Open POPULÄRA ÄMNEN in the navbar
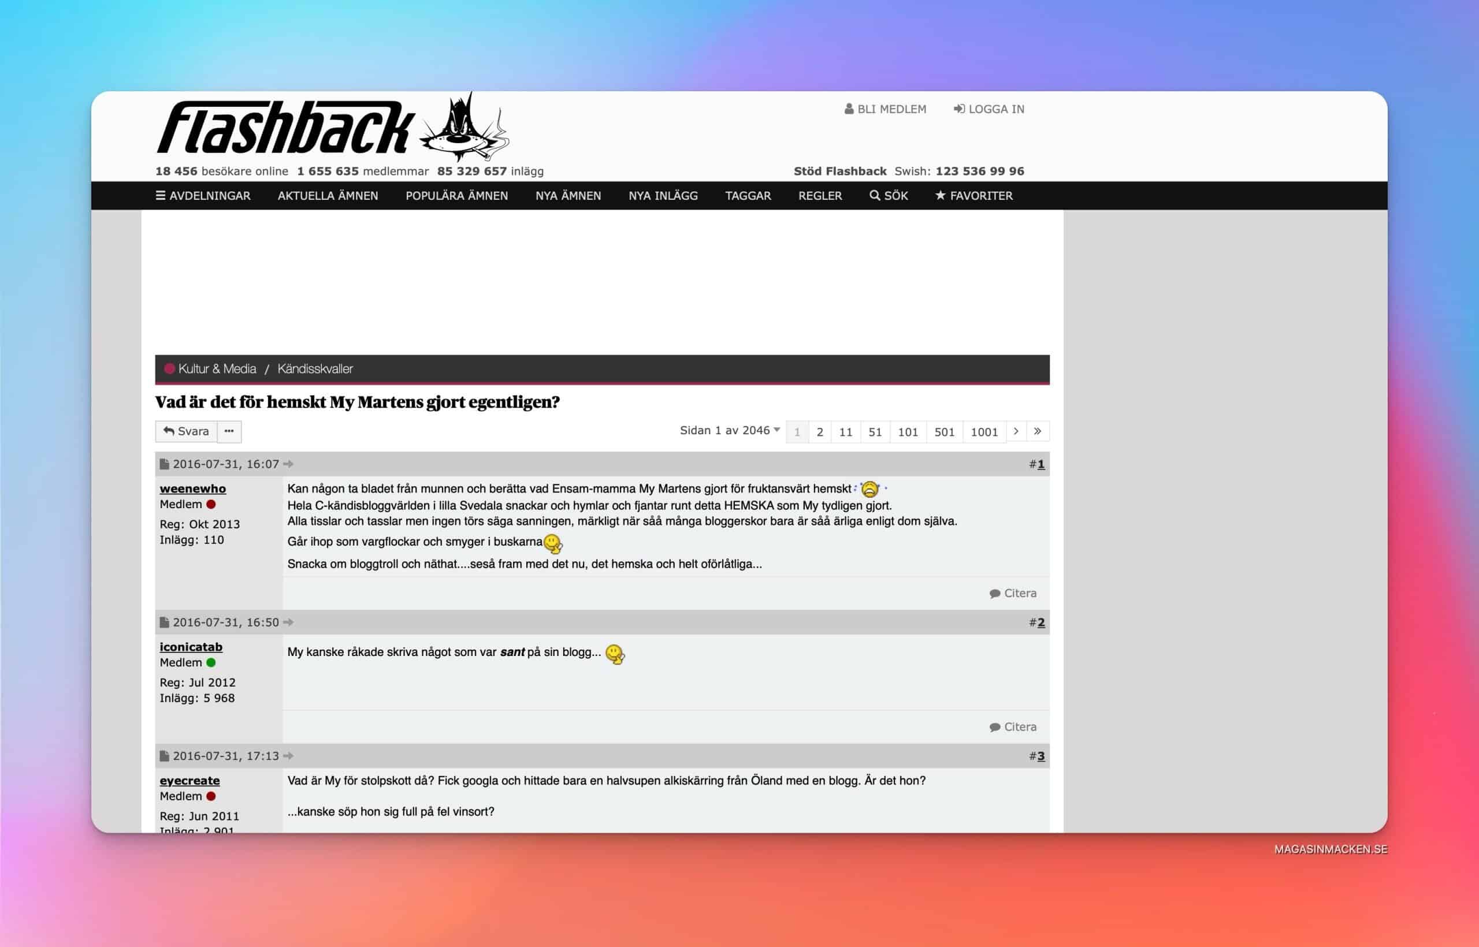Screen dimensions: 1479x947 456,196
